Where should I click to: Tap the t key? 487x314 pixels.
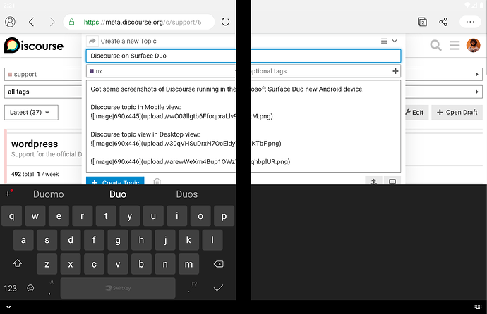pos(106,216)
